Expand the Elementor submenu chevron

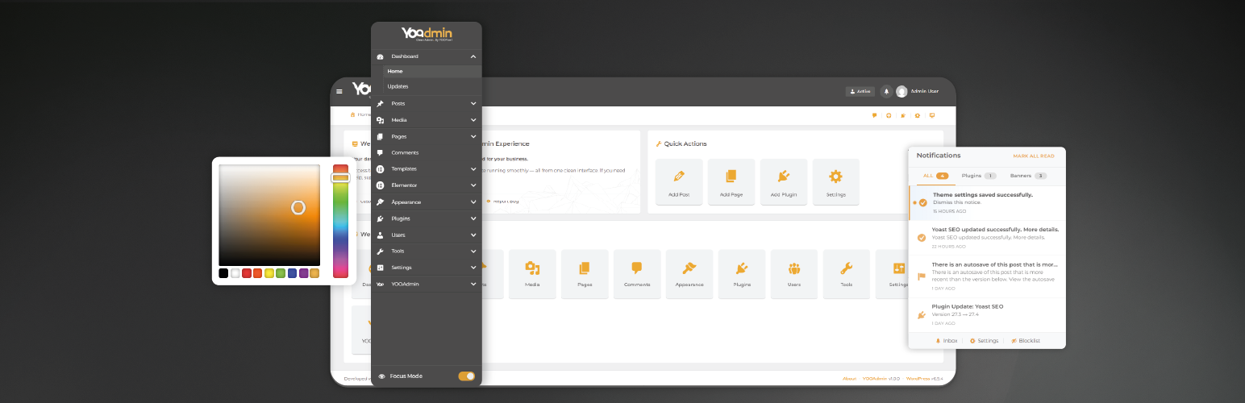click(473, 185)
